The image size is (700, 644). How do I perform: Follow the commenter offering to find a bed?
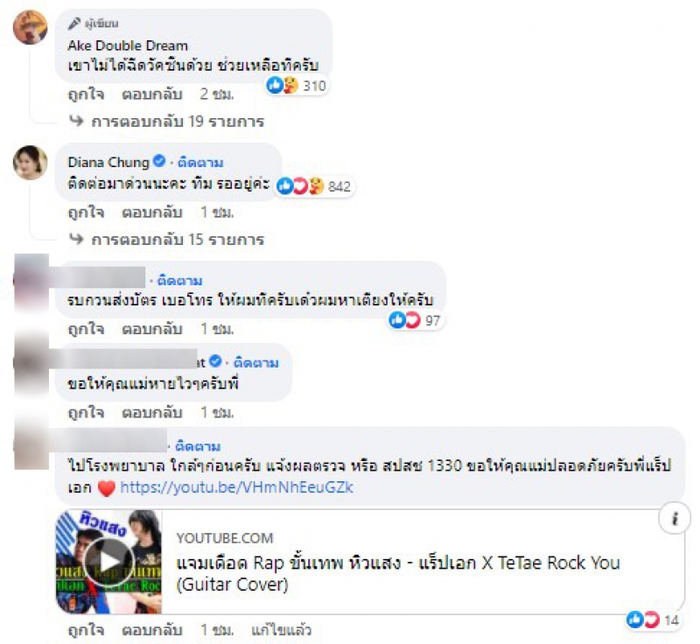point(179,281)
